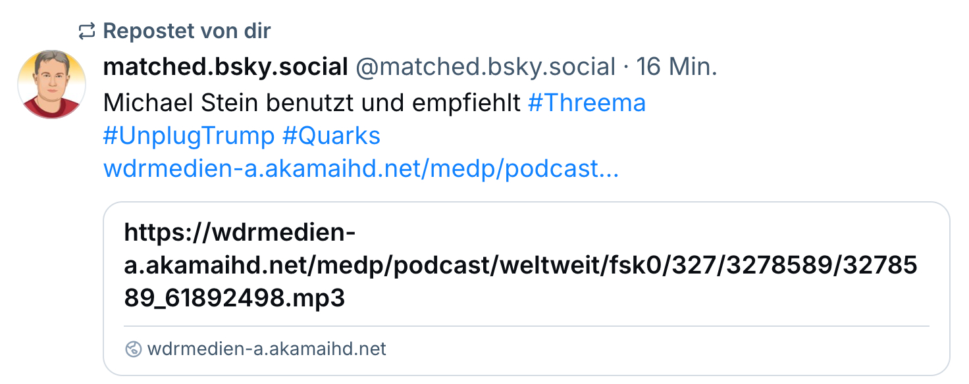Open the #Threema hashtag
Image resolution: width=969 pixels, height=384 pixels.
[587, 102]
